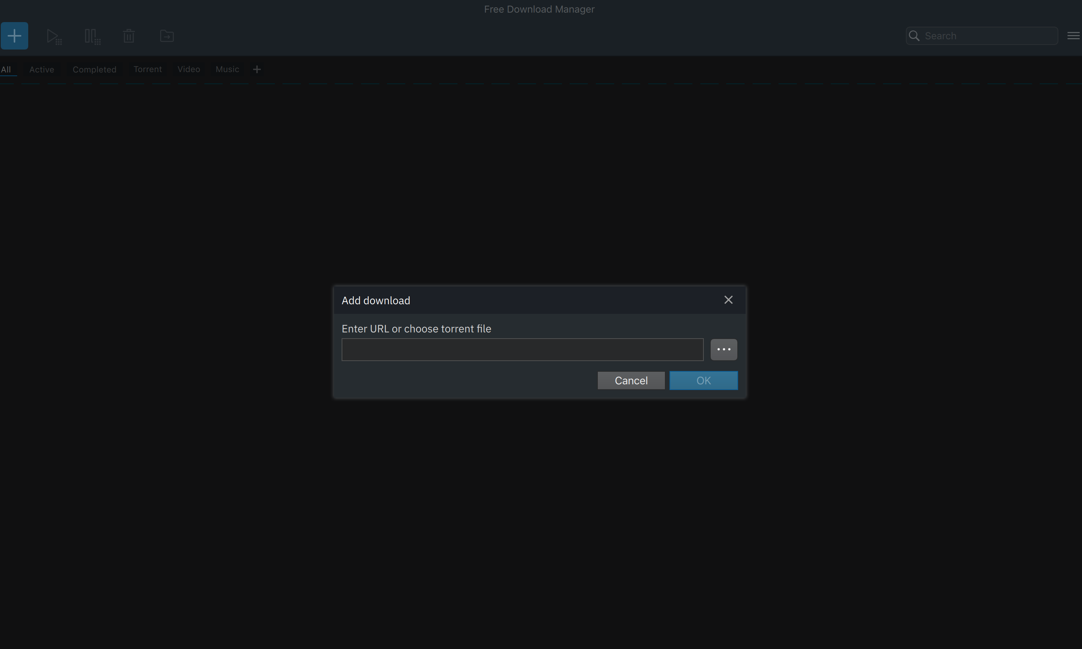Focus the URL input field
Viewport: 1082px width, 649px height.
coord(523,349)
